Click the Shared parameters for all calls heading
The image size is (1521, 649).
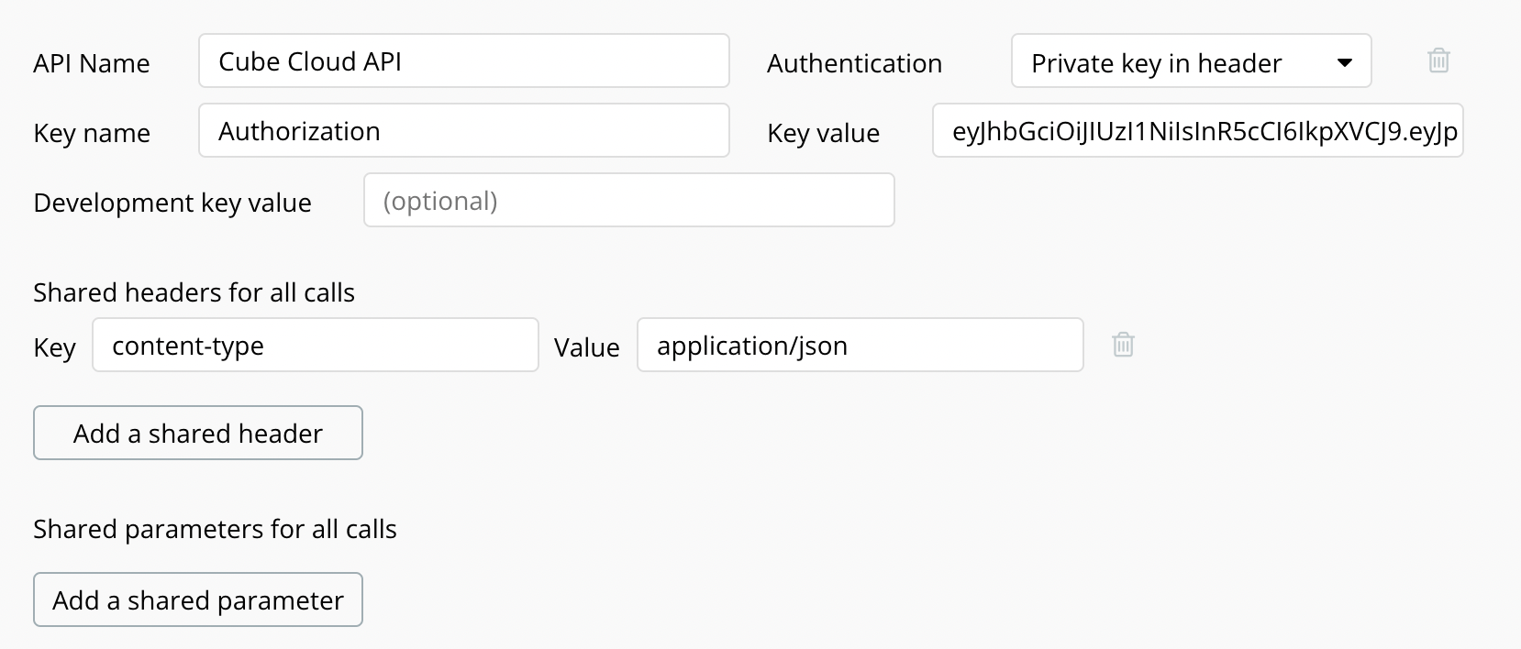[215, 529]
